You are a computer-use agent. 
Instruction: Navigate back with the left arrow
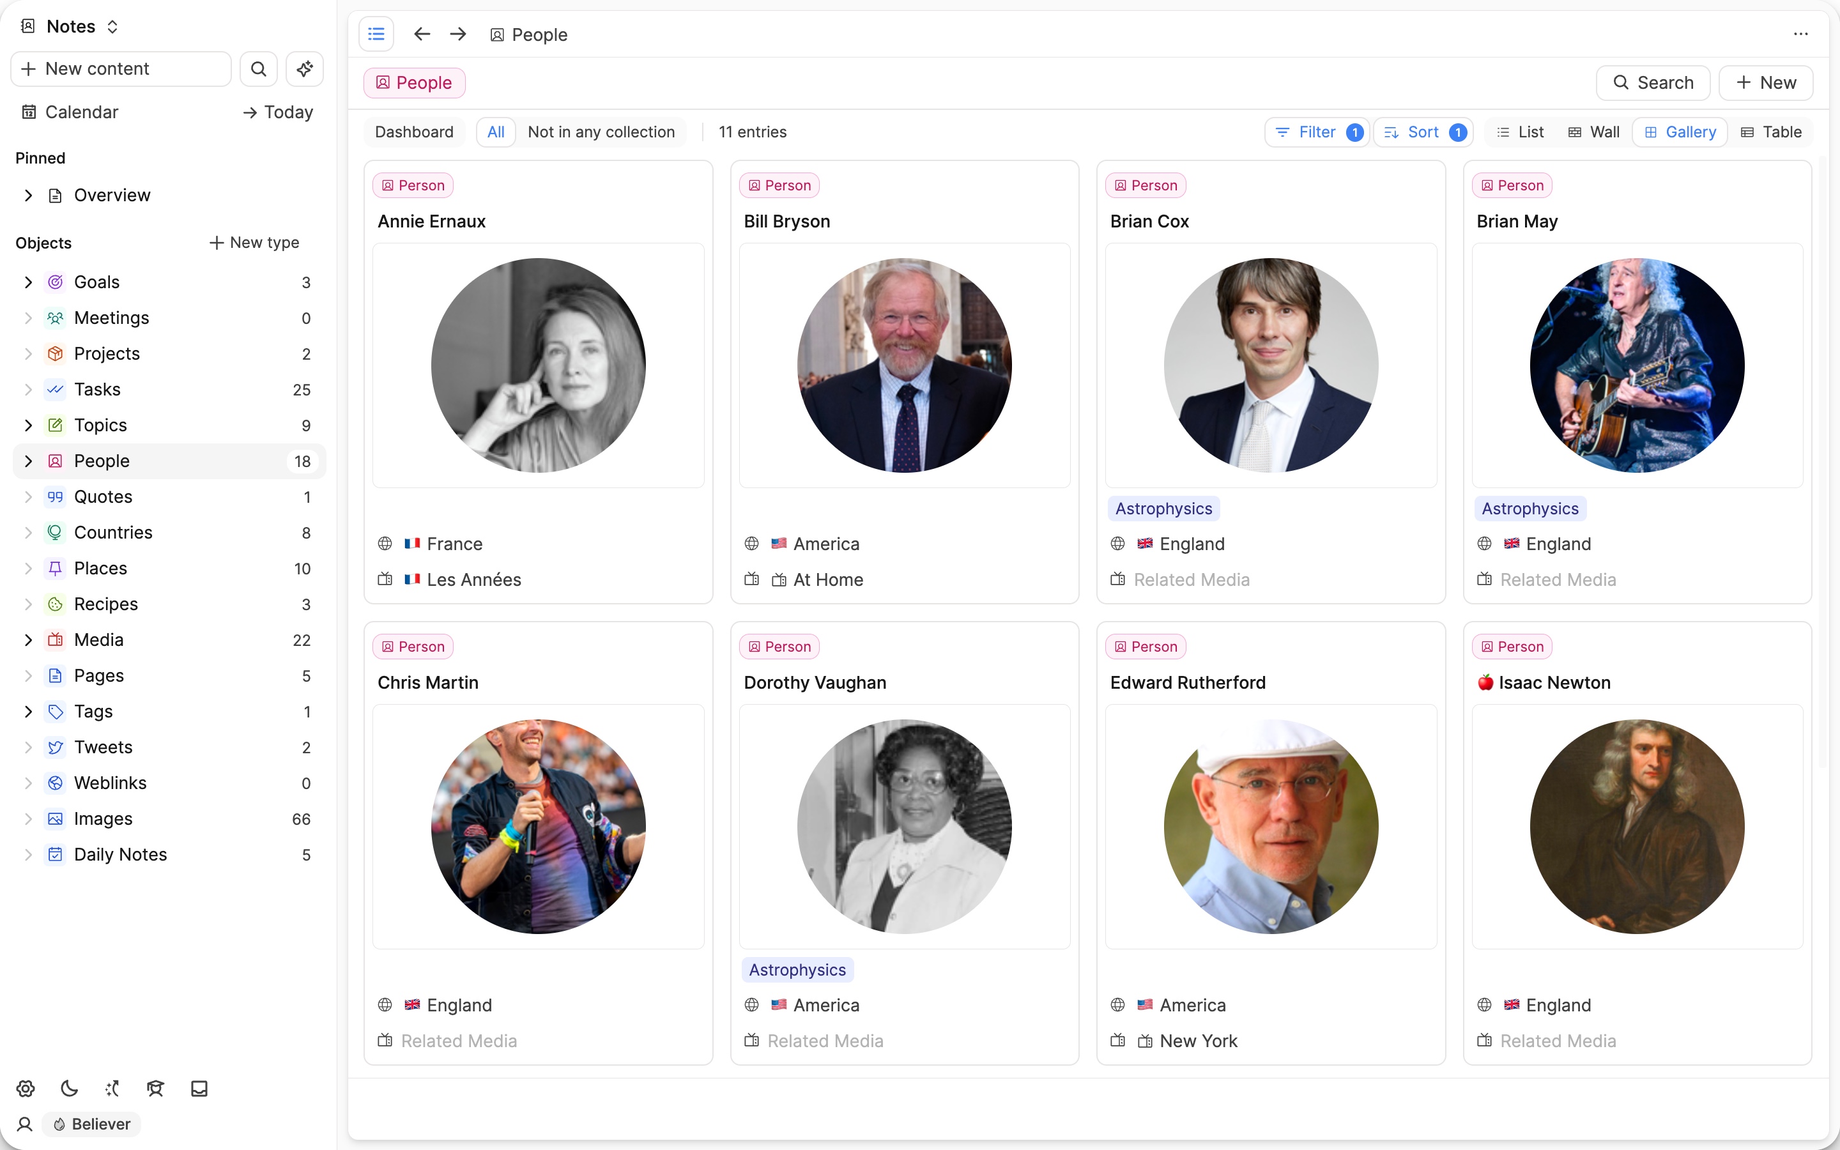422,34
